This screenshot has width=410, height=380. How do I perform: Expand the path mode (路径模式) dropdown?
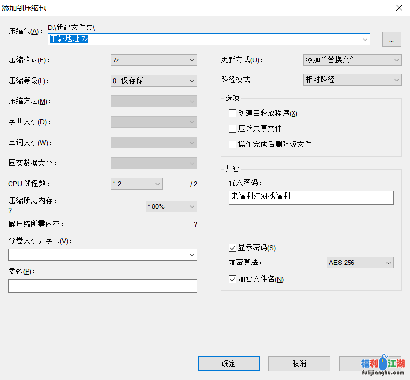(x=352, y=79)
